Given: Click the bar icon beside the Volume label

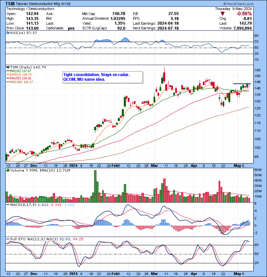Looking at the screenshot, I should click(8, 170).
